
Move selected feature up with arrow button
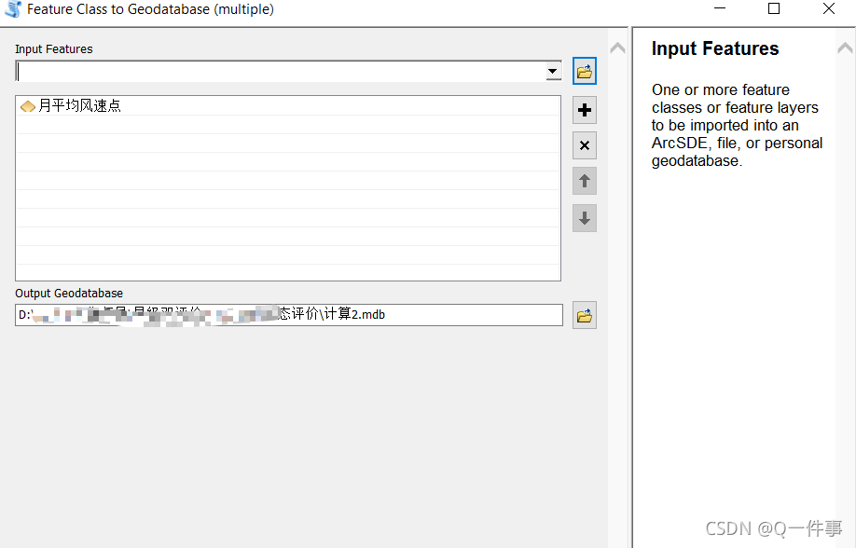(x=584, y=181)
